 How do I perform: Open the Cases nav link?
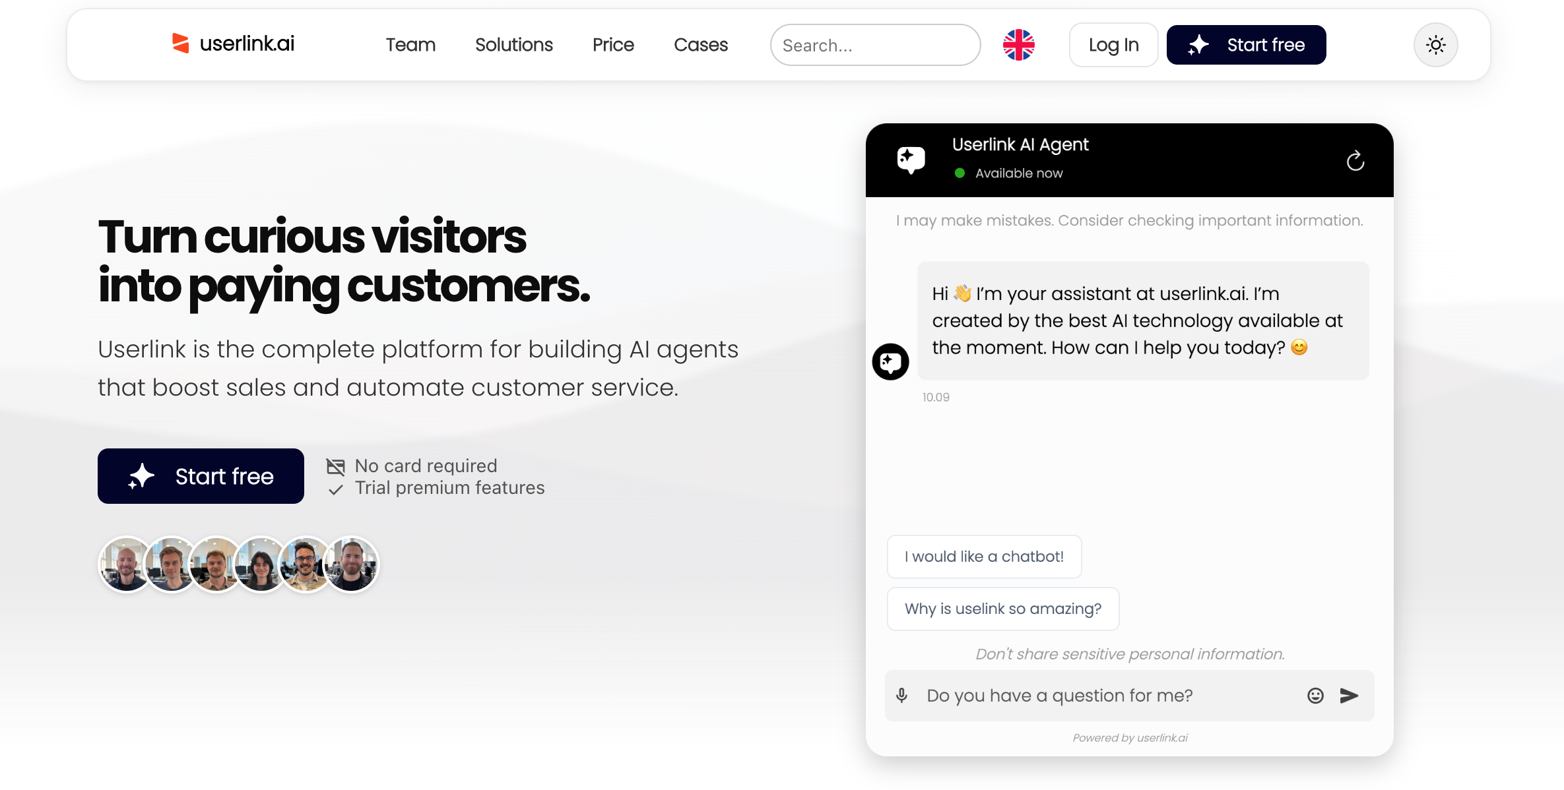[x=701, y=45]
